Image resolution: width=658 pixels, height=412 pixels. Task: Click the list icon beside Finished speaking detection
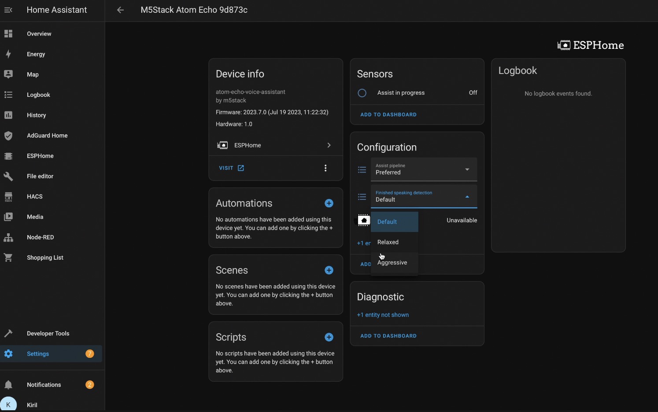click(362, 197)
